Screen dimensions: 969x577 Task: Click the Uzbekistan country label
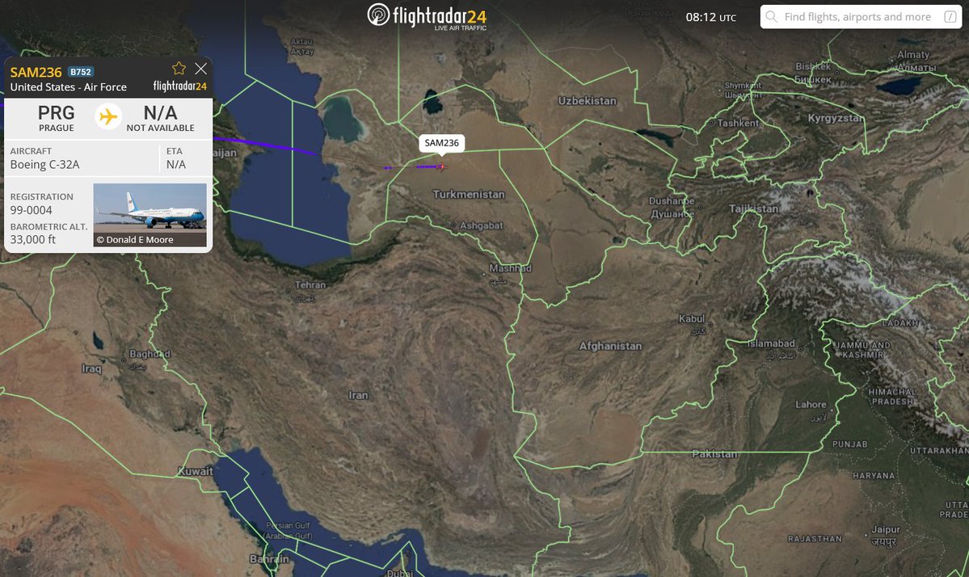587,101
